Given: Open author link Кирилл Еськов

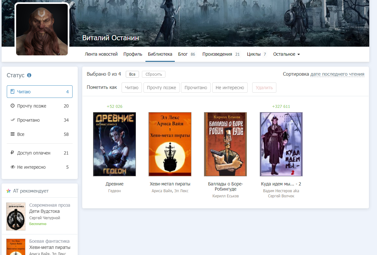Looking at the screenshot, I should 225,196.
